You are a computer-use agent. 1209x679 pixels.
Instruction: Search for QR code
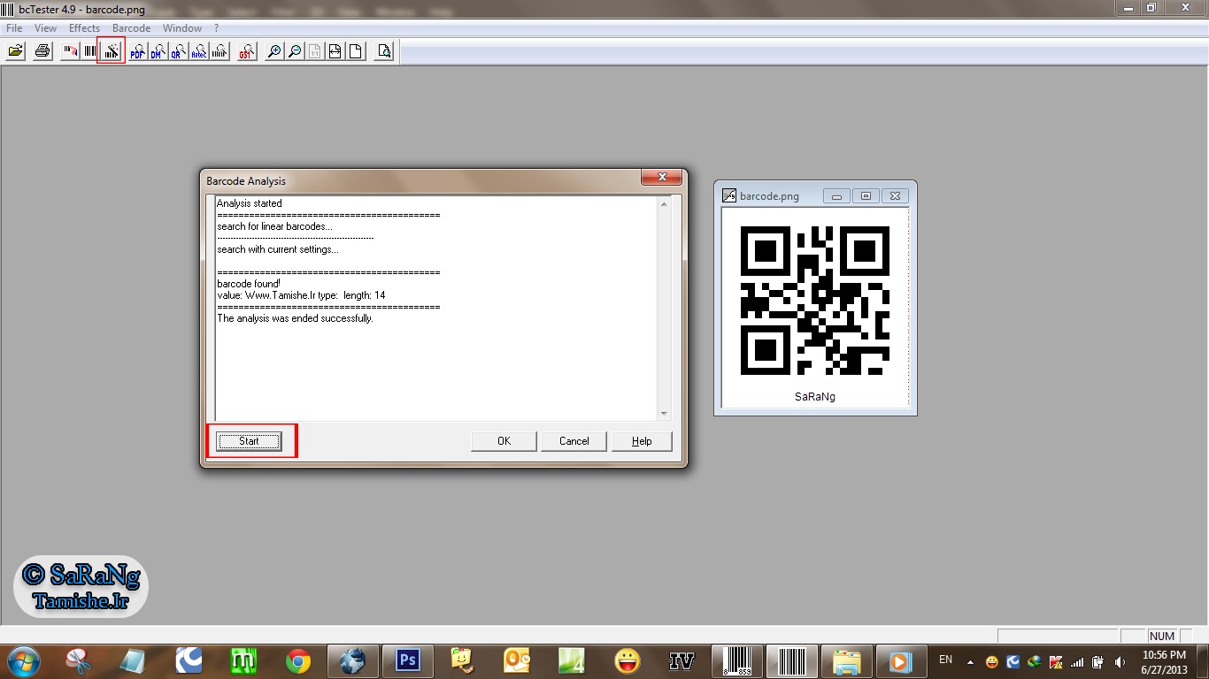click(x=178, y=51)
